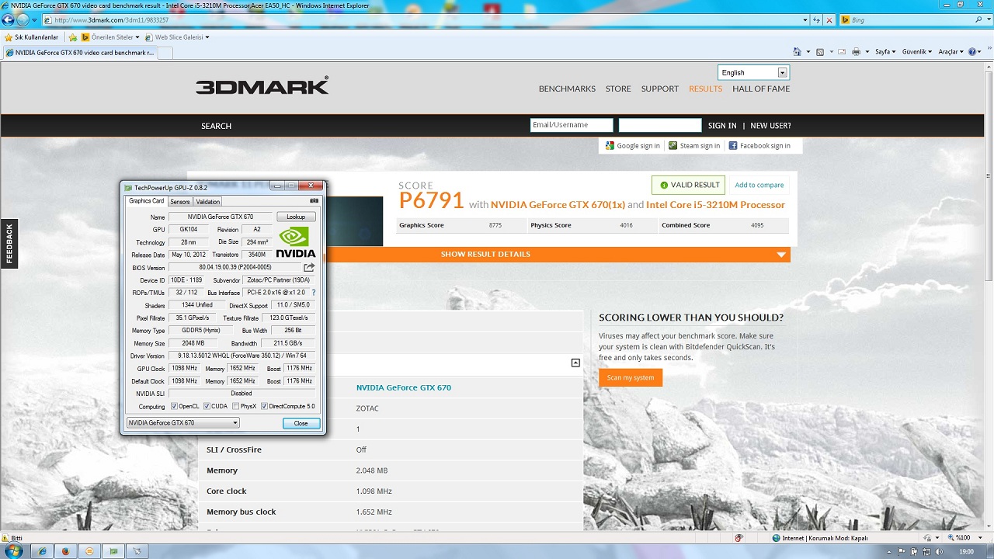
Task: Click the Favorites star Sık Kullanılanlar
Action: (x=31, y=37)
